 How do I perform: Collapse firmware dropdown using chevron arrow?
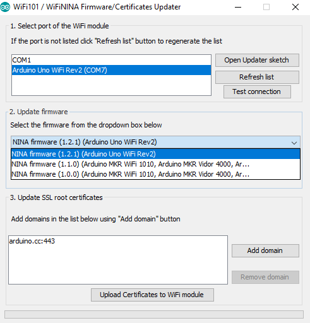point(294,143)
